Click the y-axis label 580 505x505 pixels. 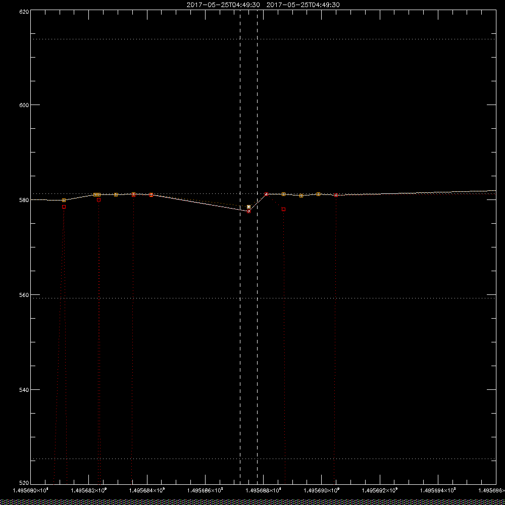click(25, 199)
